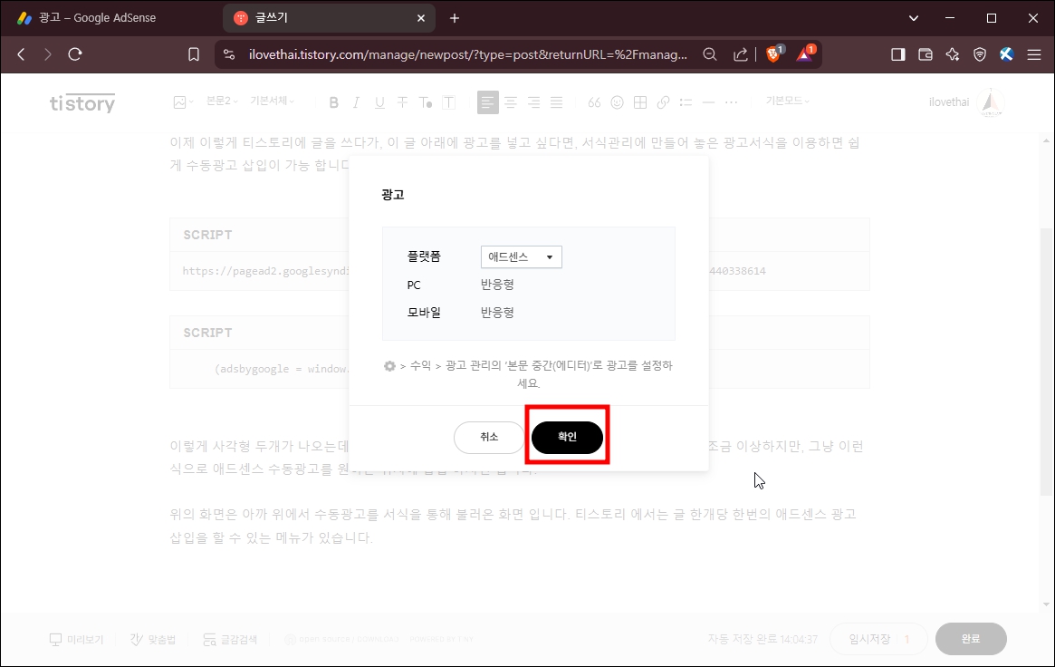Insert a horizontal divider line
Viewport: 1055px width, 667px height.
point(708,101)
